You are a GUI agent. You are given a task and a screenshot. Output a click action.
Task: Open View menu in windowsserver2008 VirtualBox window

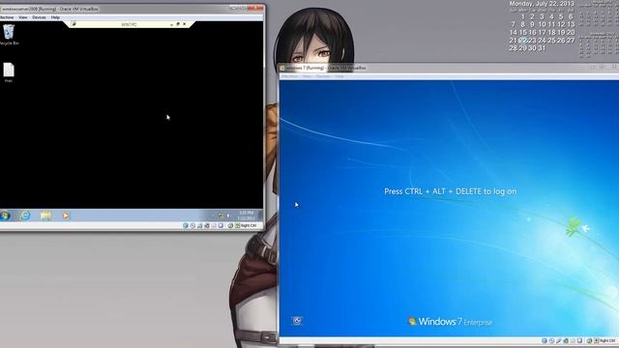(x=23, y=17)
